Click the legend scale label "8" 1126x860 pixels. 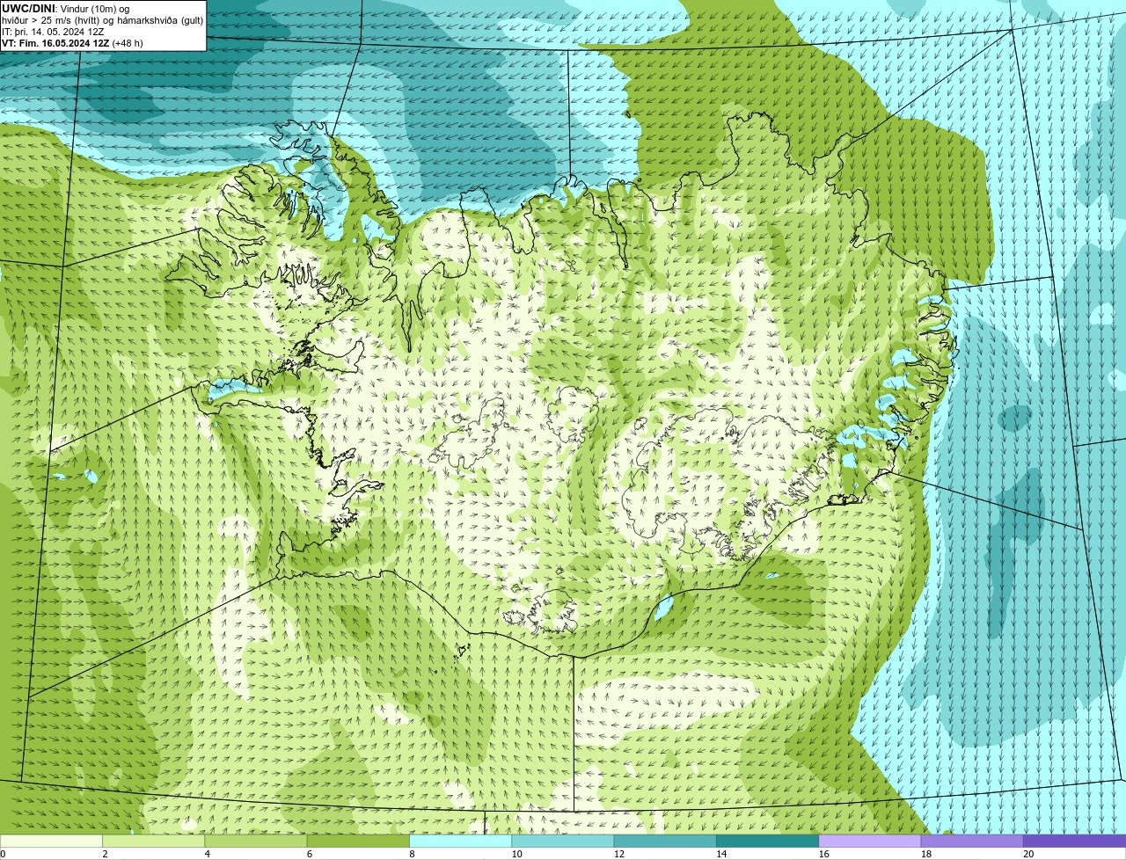click(412, 854)
